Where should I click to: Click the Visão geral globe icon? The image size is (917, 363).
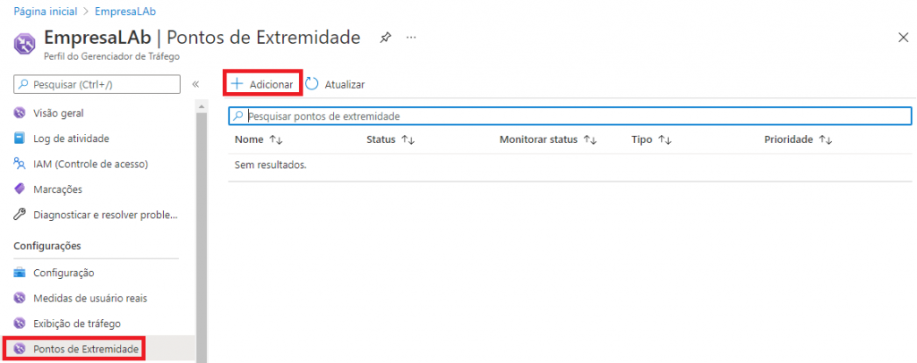click(20, 114)
